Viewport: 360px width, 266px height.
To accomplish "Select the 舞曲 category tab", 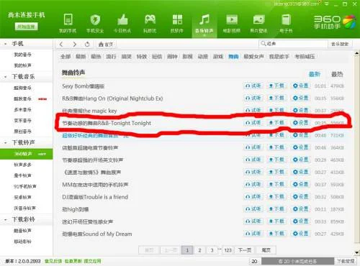I will click(x=233, y=57).
